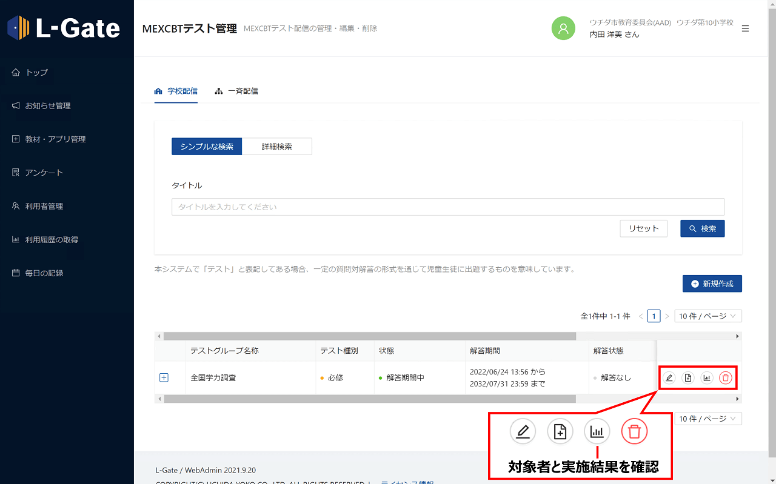This screenshot has height=484, width=776.
Task: Click the red trash delete icon in the table row
Action: pos(726,378)
